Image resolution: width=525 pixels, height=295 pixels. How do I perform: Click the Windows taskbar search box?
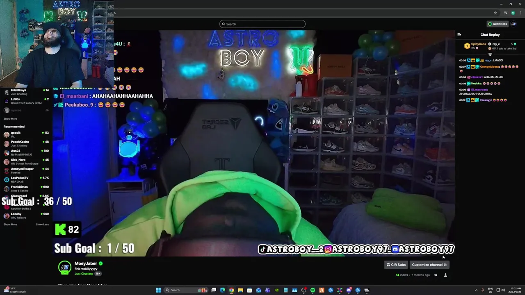pos(186,290)
